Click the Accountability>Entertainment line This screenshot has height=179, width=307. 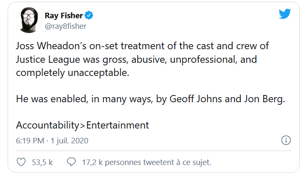click(82, 125)
